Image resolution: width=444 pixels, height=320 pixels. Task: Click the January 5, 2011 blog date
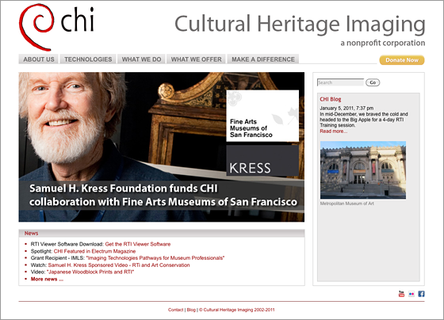pyautogui.click(x=346, y=108)
